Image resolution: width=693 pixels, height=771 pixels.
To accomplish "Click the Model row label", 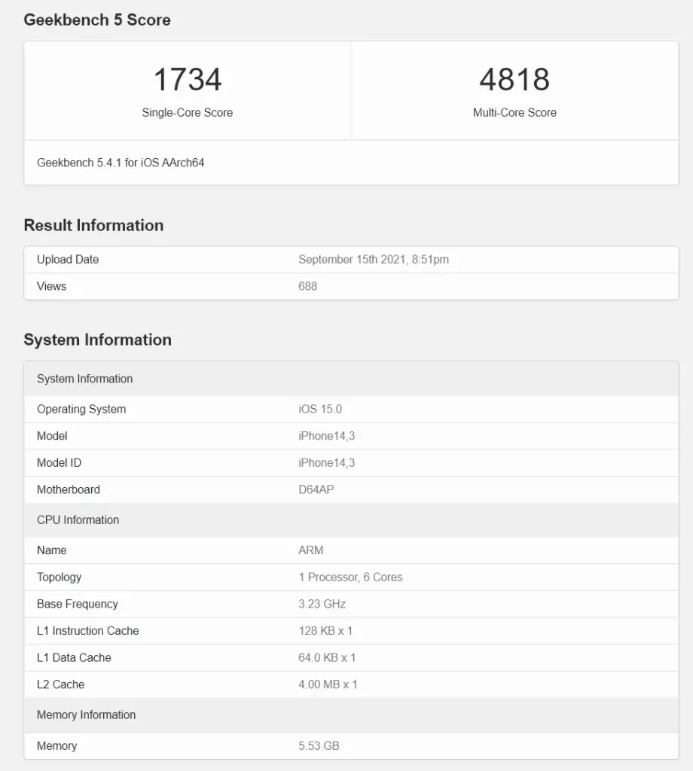I will (x=52, y=436).
